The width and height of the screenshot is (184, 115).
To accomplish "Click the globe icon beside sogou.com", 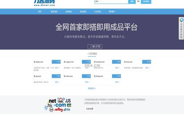I will pos(65,62).
